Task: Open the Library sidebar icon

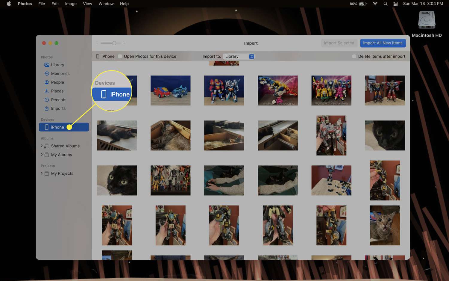Action: coord(47,65)
